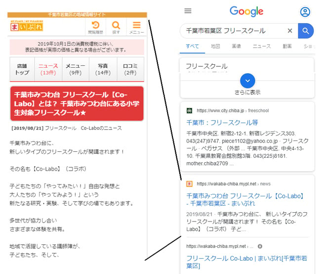325x274 pixels.
Task: Click the pink 消費税増税 notice box
Action: 77,47
